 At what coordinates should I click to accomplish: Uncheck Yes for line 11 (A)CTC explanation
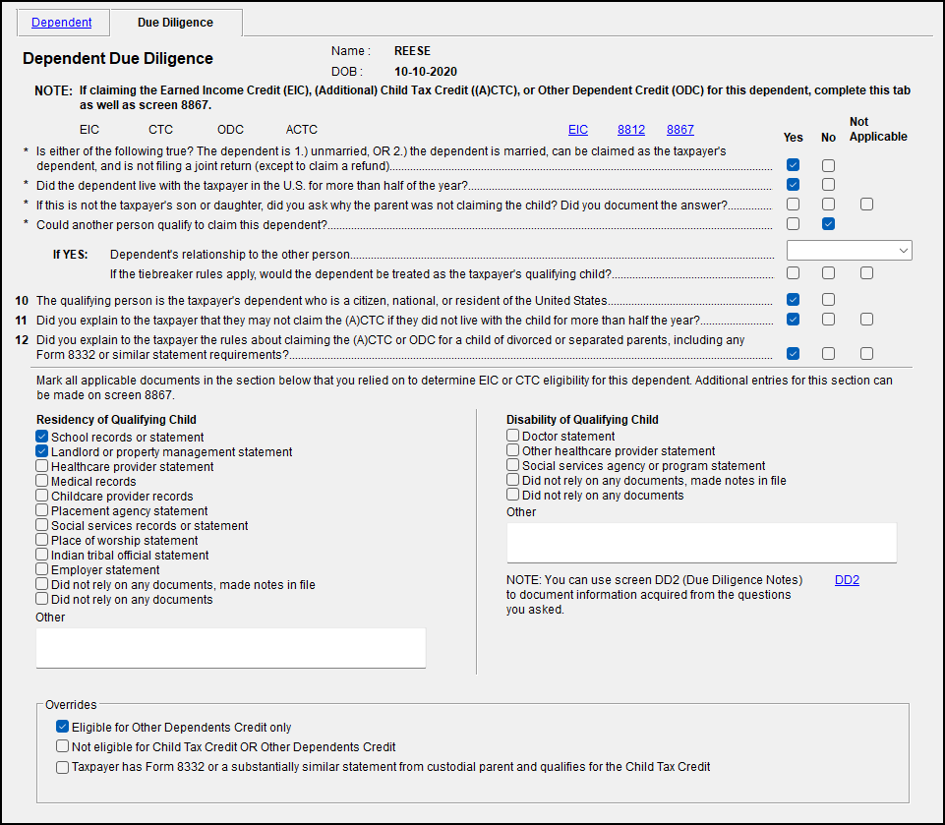794,320
